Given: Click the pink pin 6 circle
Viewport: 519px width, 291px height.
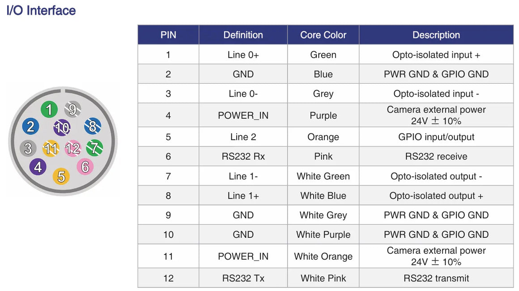Looking at the screenshot, I should (85, 167).
